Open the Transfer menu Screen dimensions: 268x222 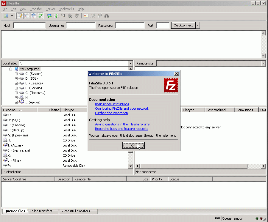[x=36, y=9]
